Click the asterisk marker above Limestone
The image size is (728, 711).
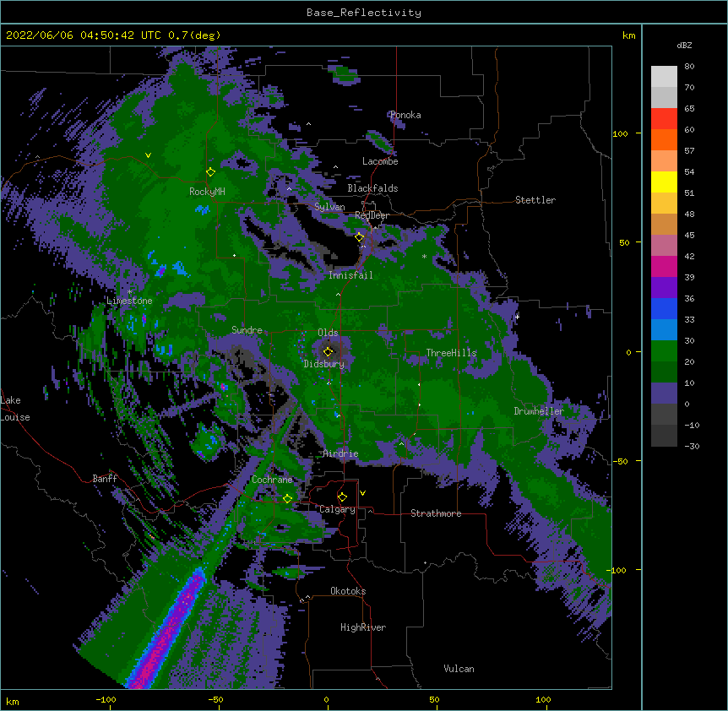pyautogui.click(x=129, y=292)
